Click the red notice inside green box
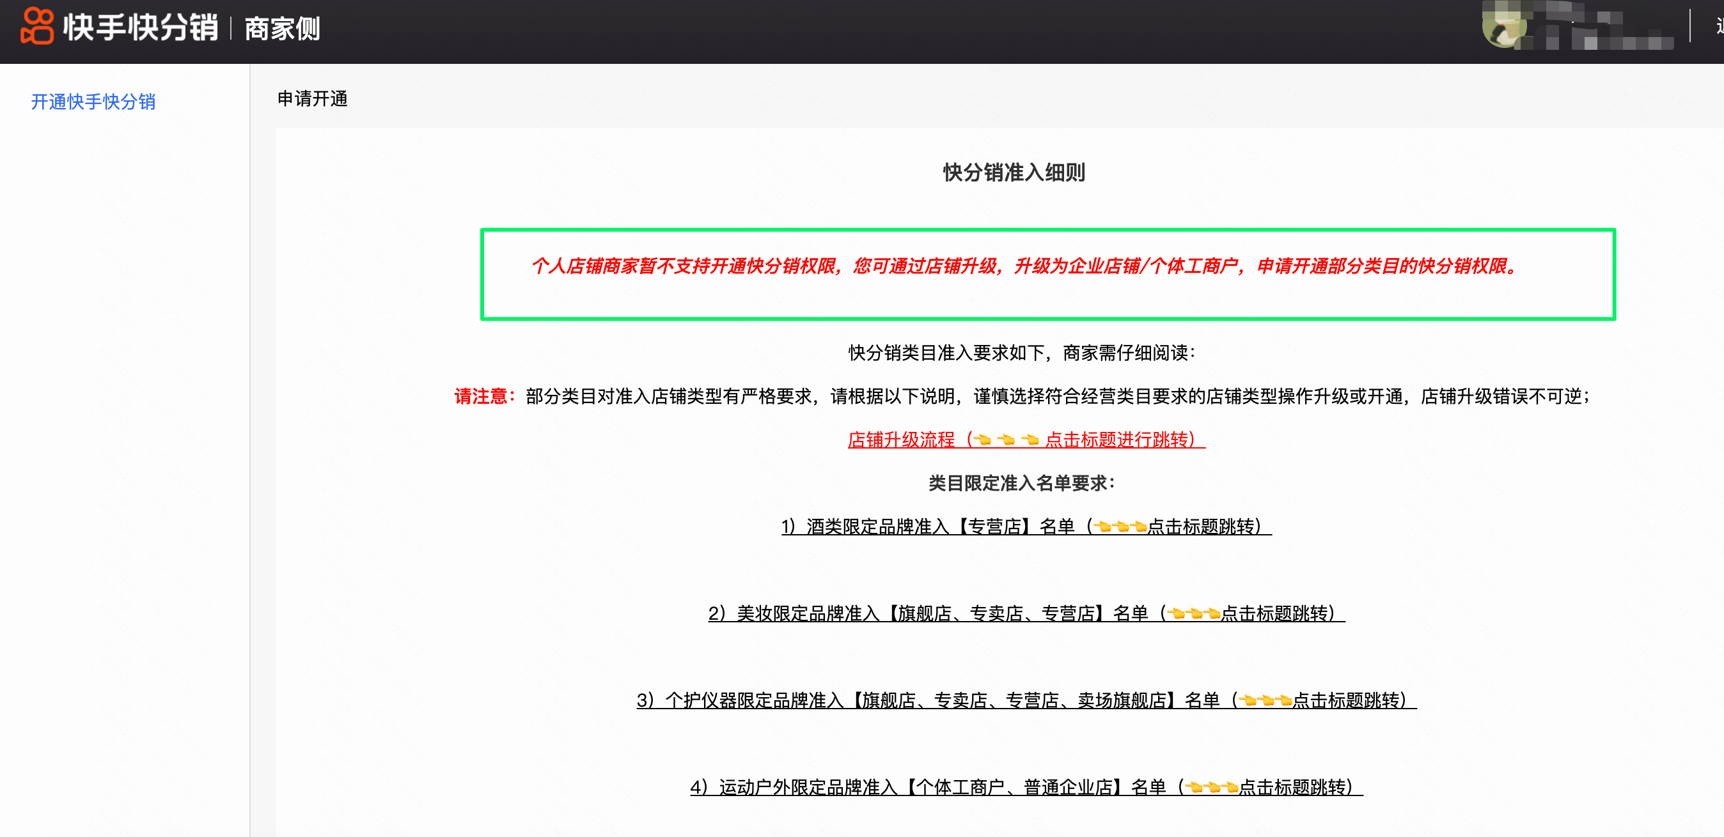This screenshot has width=1724, height=837. [x=1024, y=266]
